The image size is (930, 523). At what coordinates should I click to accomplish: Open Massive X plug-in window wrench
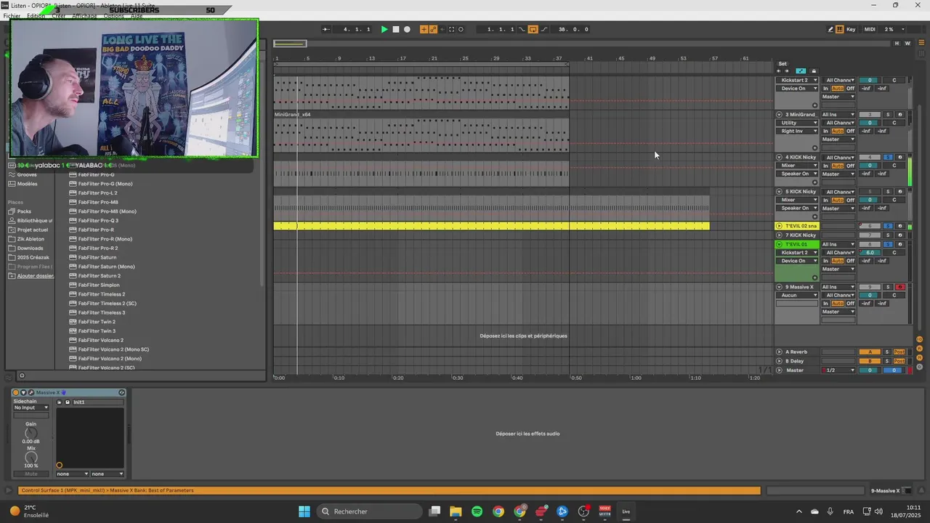click(31, 392)
